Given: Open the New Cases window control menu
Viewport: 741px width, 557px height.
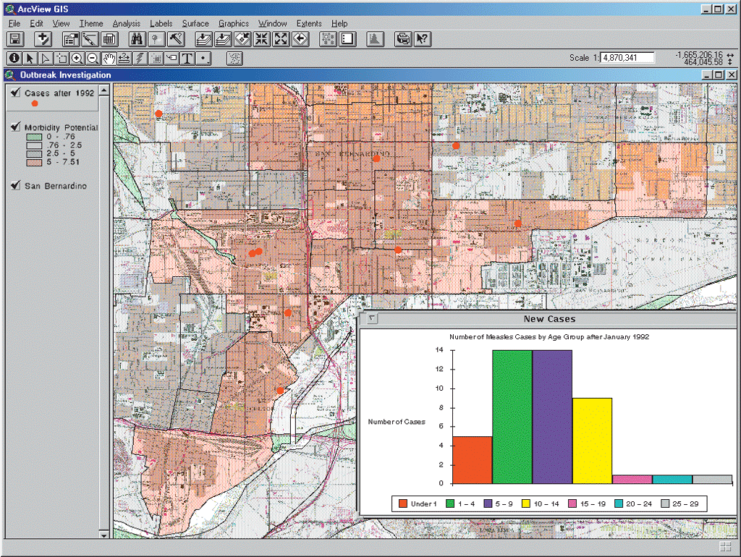Looking at the screenshot, I should pyautogui.click(x=370, y=319).
